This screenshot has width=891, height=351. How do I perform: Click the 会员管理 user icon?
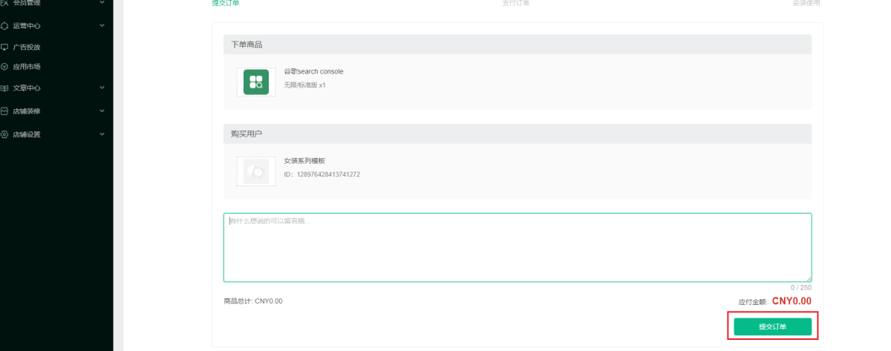pos(4,3)
